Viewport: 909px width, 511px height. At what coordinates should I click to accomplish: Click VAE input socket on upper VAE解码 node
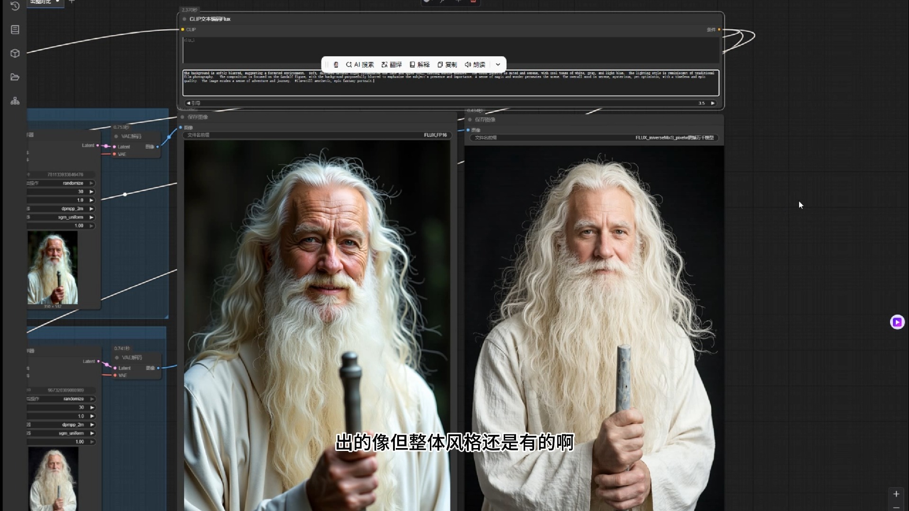115,154
